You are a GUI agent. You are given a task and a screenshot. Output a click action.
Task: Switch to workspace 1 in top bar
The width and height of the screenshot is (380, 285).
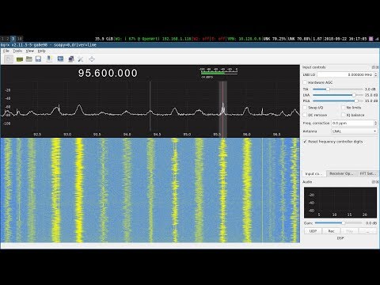pos(2,39)
